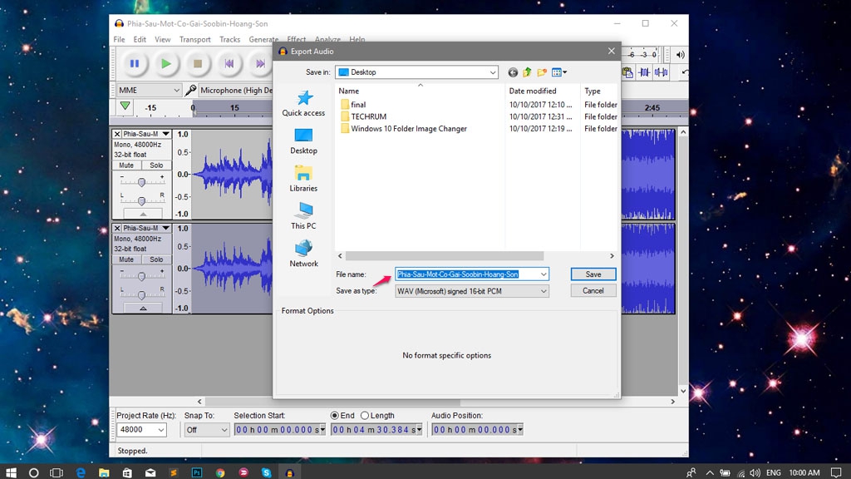
Task: Expand the Save in location dropdown
Action: (x=492, y=72)
